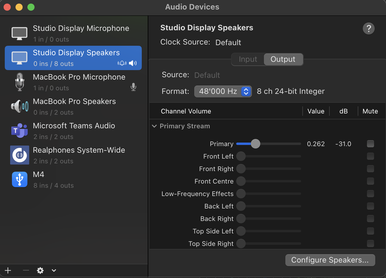Click the minus remove device button
386x278 pixels.
click(x=26, y=270)
